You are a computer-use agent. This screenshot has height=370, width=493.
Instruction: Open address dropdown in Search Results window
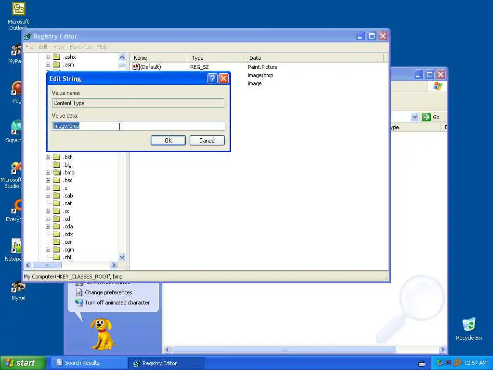(415, 117)
